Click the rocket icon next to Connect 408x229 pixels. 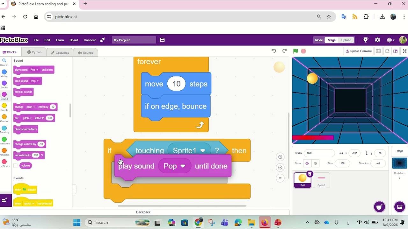pos(102,40)
